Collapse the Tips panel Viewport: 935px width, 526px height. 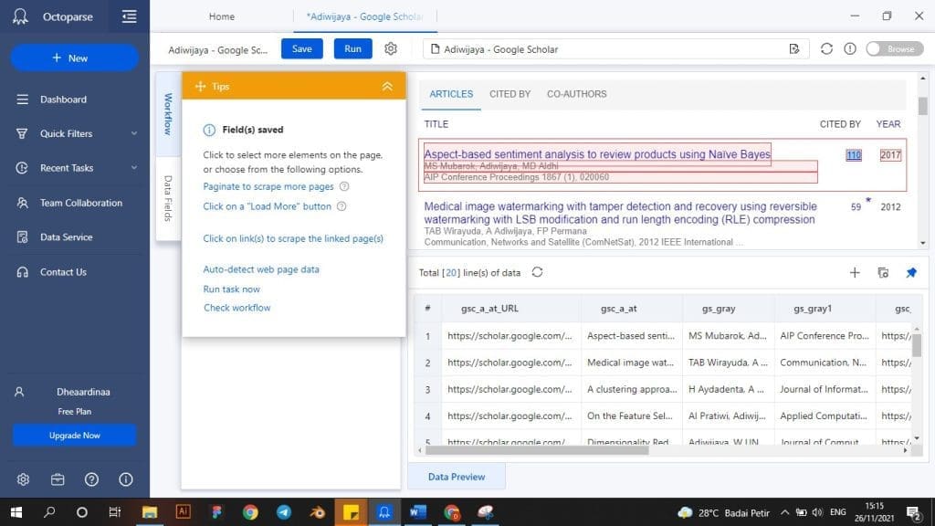tap(387, 86)
